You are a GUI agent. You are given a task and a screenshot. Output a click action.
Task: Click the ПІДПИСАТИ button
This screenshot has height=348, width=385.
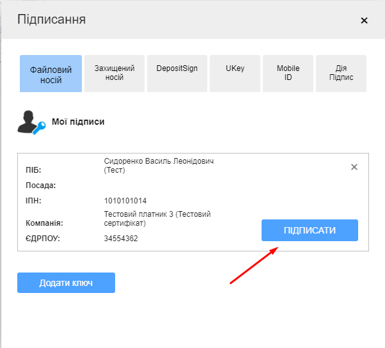pos(310,230)
